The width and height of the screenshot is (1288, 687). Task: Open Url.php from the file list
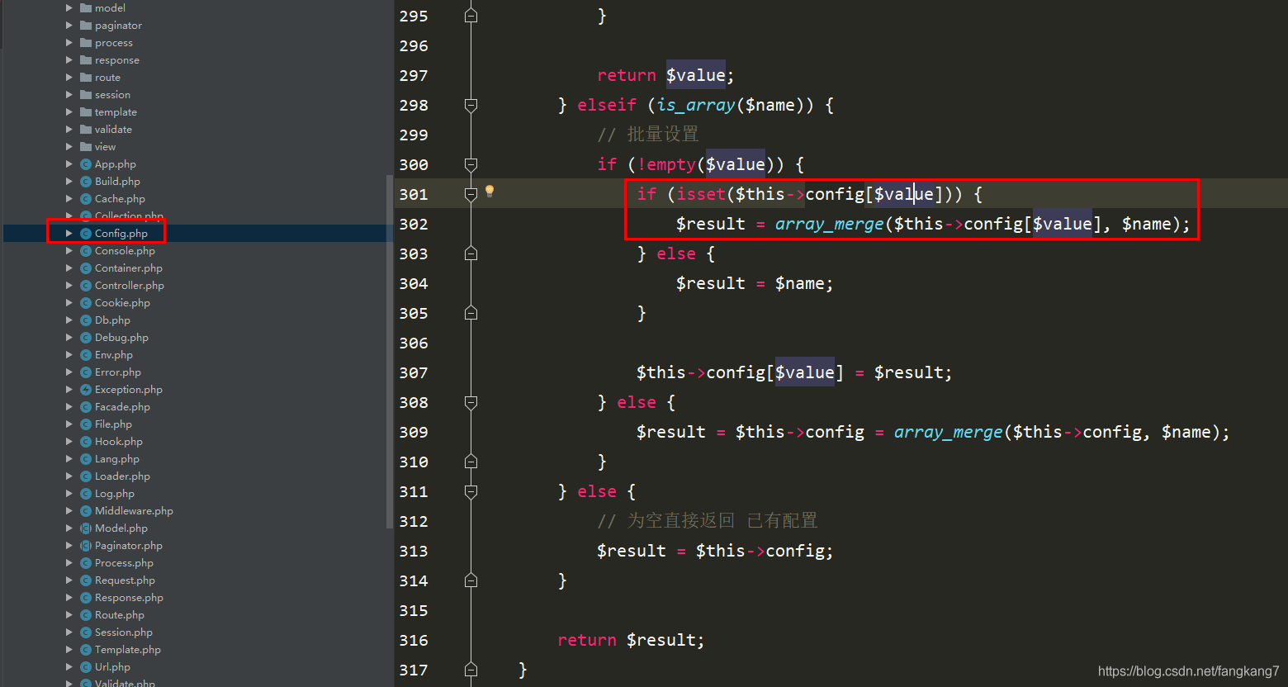point(112,667)
